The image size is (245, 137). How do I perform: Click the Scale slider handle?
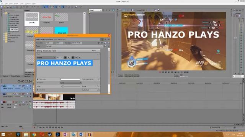click(63, 86)
